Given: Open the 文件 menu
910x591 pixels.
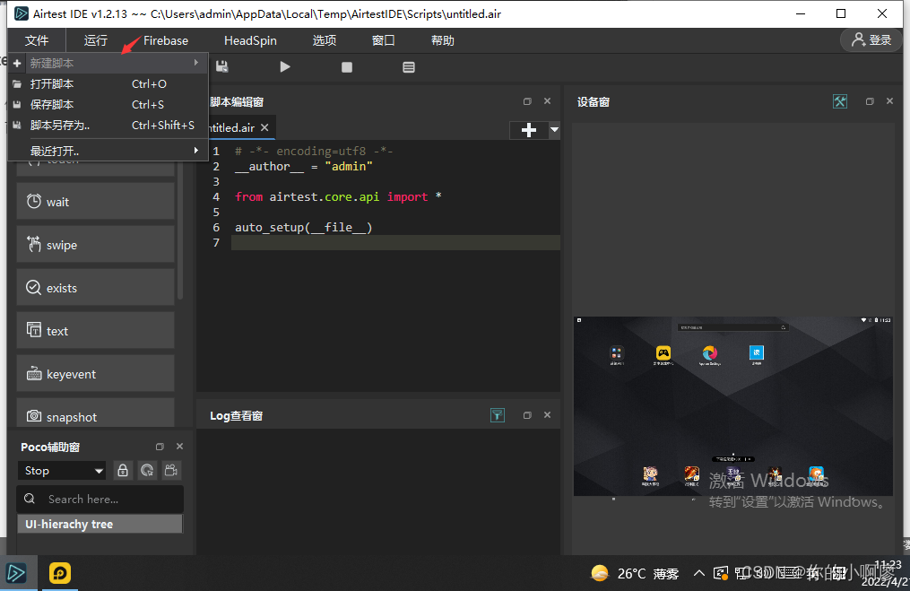Looking at the screenshot, I should [37, 40].
